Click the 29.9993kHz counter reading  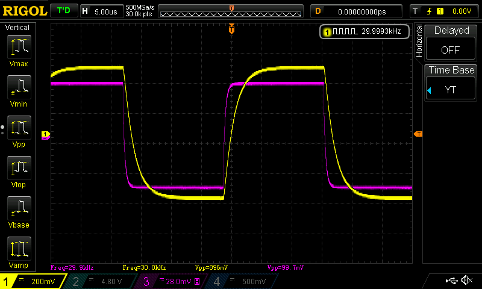point(381,31)
